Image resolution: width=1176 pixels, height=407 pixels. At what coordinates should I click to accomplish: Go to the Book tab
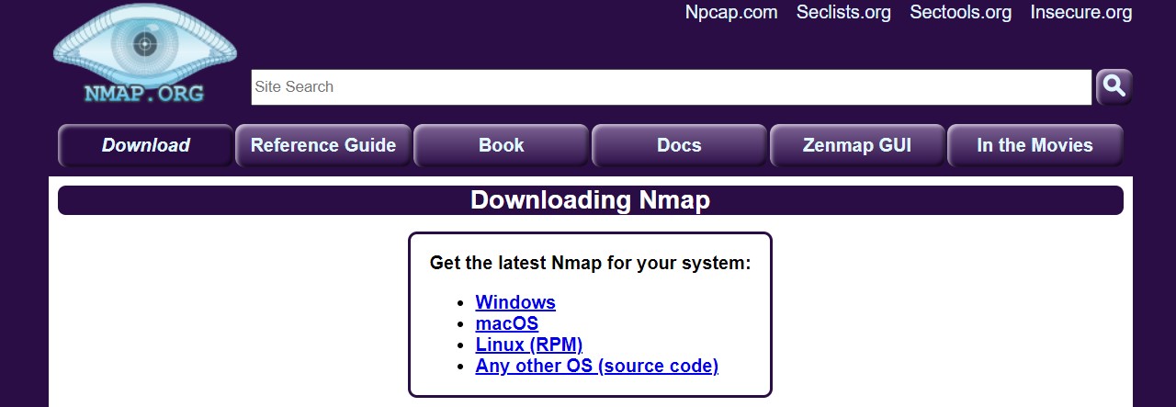click(x=502, y=145)
